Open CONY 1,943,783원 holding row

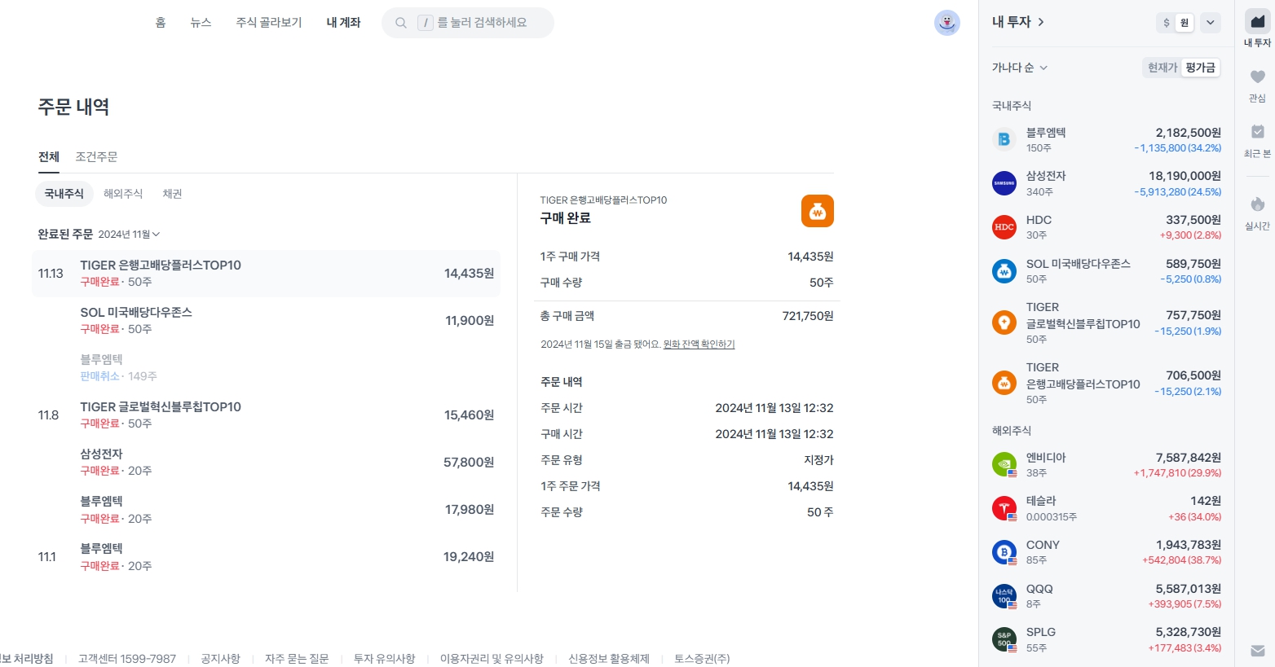(1106, 552)
